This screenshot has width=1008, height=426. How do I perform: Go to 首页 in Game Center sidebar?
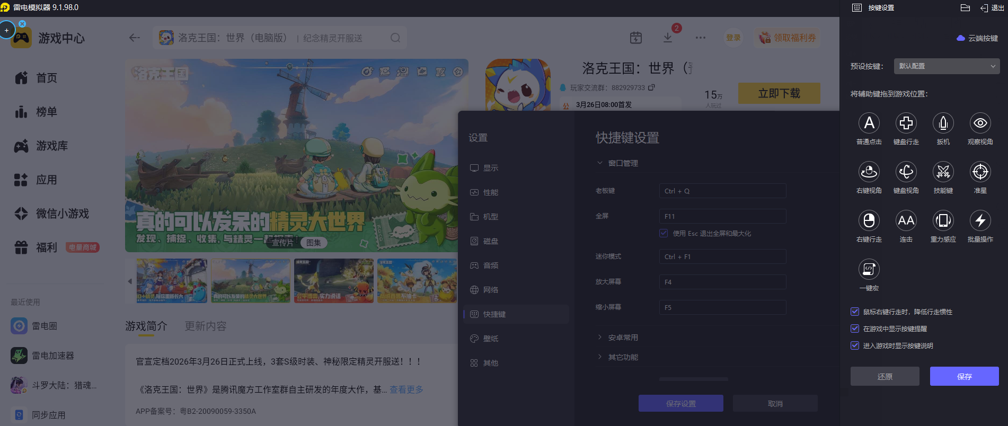point(36,78)
